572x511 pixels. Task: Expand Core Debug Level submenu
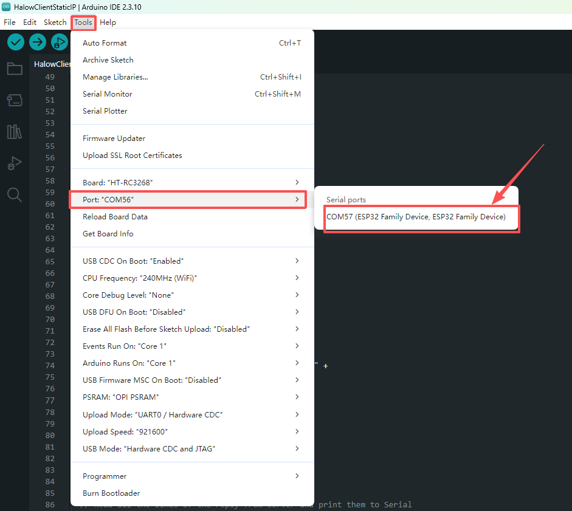(192, 295)
